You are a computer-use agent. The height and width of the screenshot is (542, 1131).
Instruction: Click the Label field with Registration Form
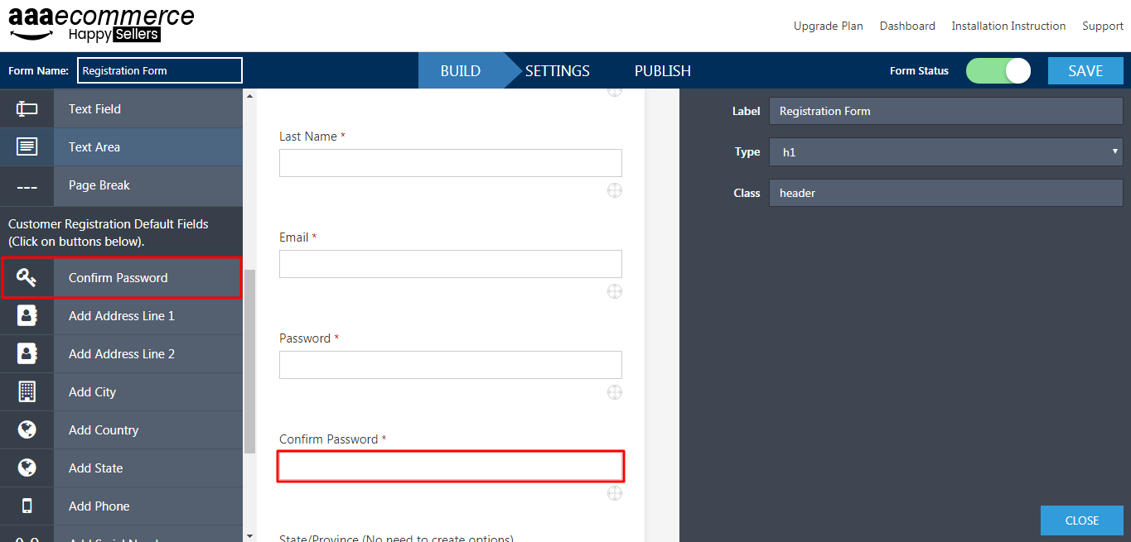945,111
